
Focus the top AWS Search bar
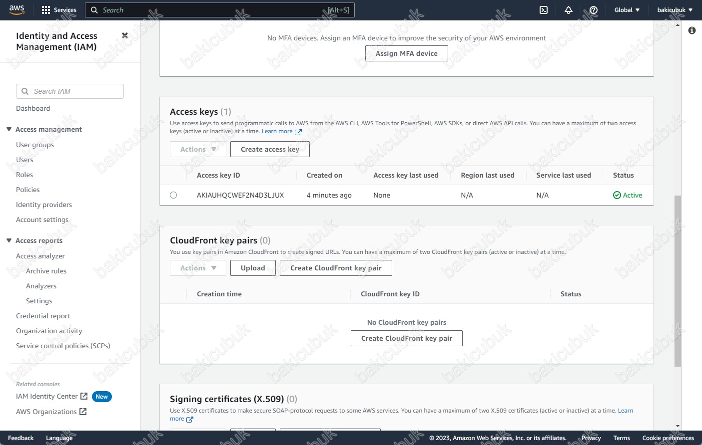[220, 10]
